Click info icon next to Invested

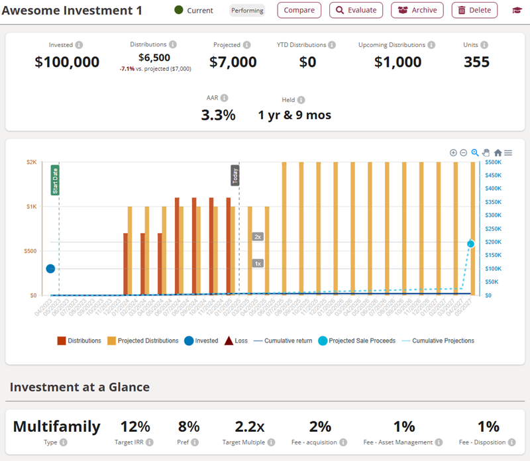pyautogui.click(x=79, y=46)
